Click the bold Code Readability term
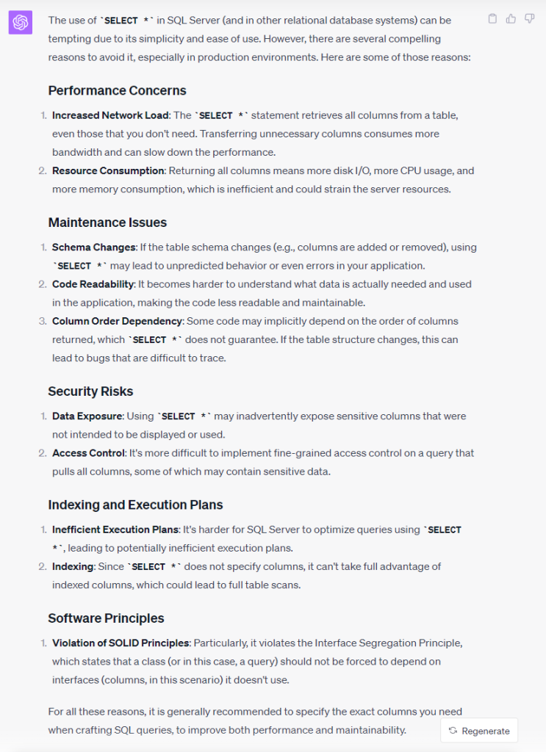This screenshot has width=546, height=752. (x=93, y=284)
